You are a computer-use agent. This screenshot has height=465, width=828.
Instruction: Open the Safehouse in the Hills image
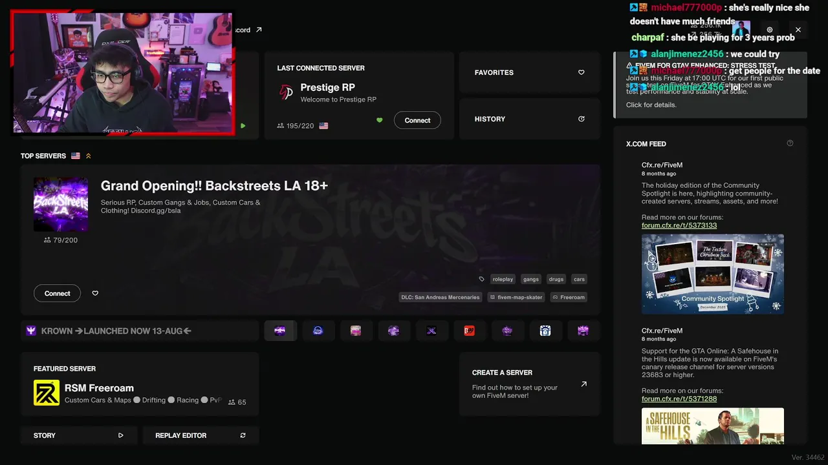[713, 426]
